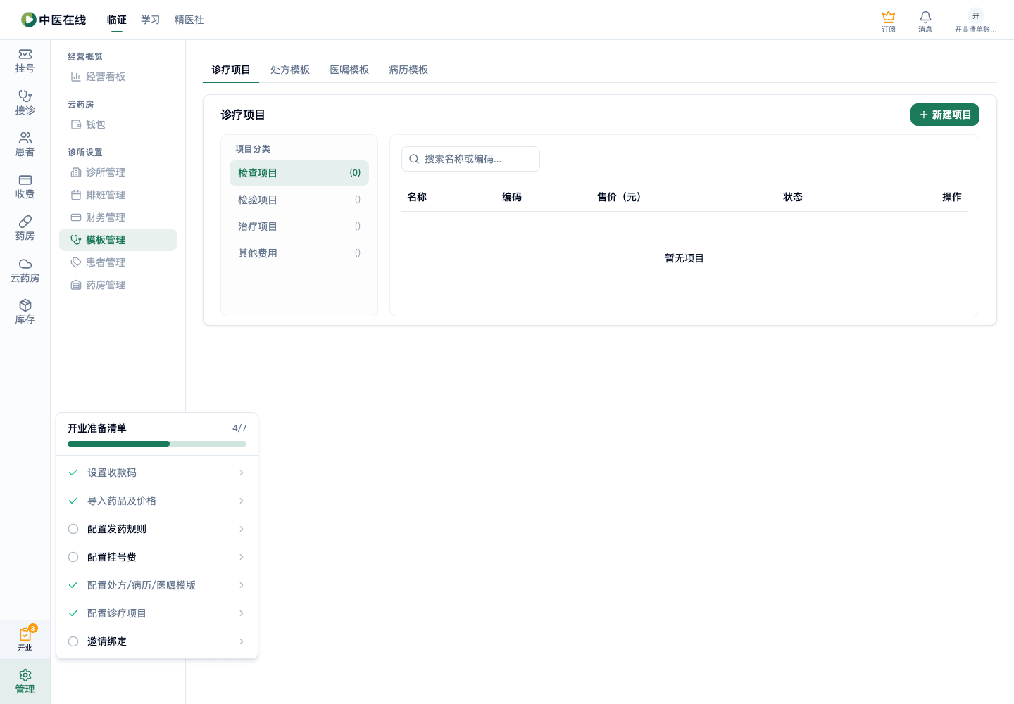1014x704 pixels.
Task: Click the 新建项目 button
Action: [945, 115]
